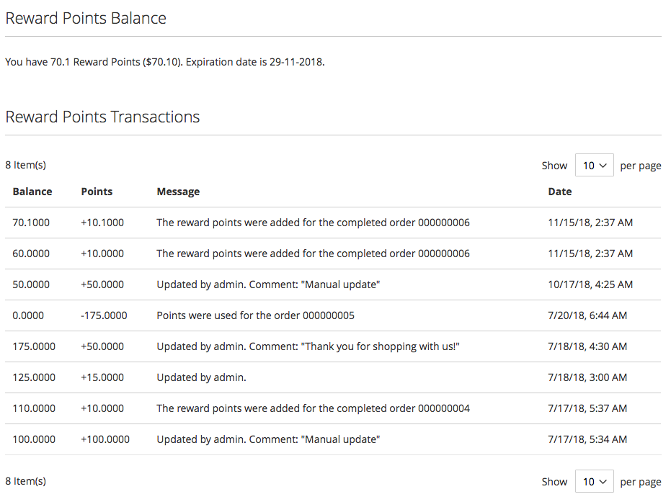Click the date 7/18/18, 3:00 AM
Screen dimensions: 671x502
pos(587,377)
